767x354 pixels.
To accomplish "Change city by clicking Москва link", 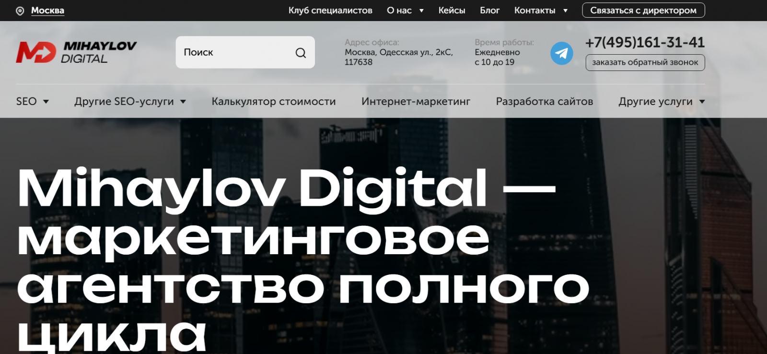I will (x=47, y=11).
